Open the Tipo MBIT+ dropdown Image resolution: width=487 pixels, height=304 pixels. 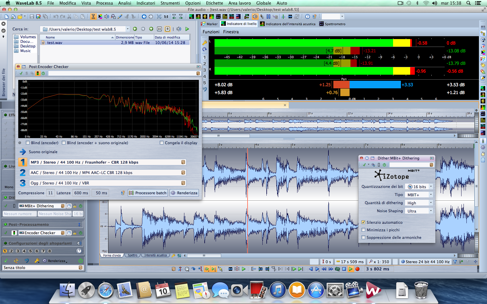point(419,195)
